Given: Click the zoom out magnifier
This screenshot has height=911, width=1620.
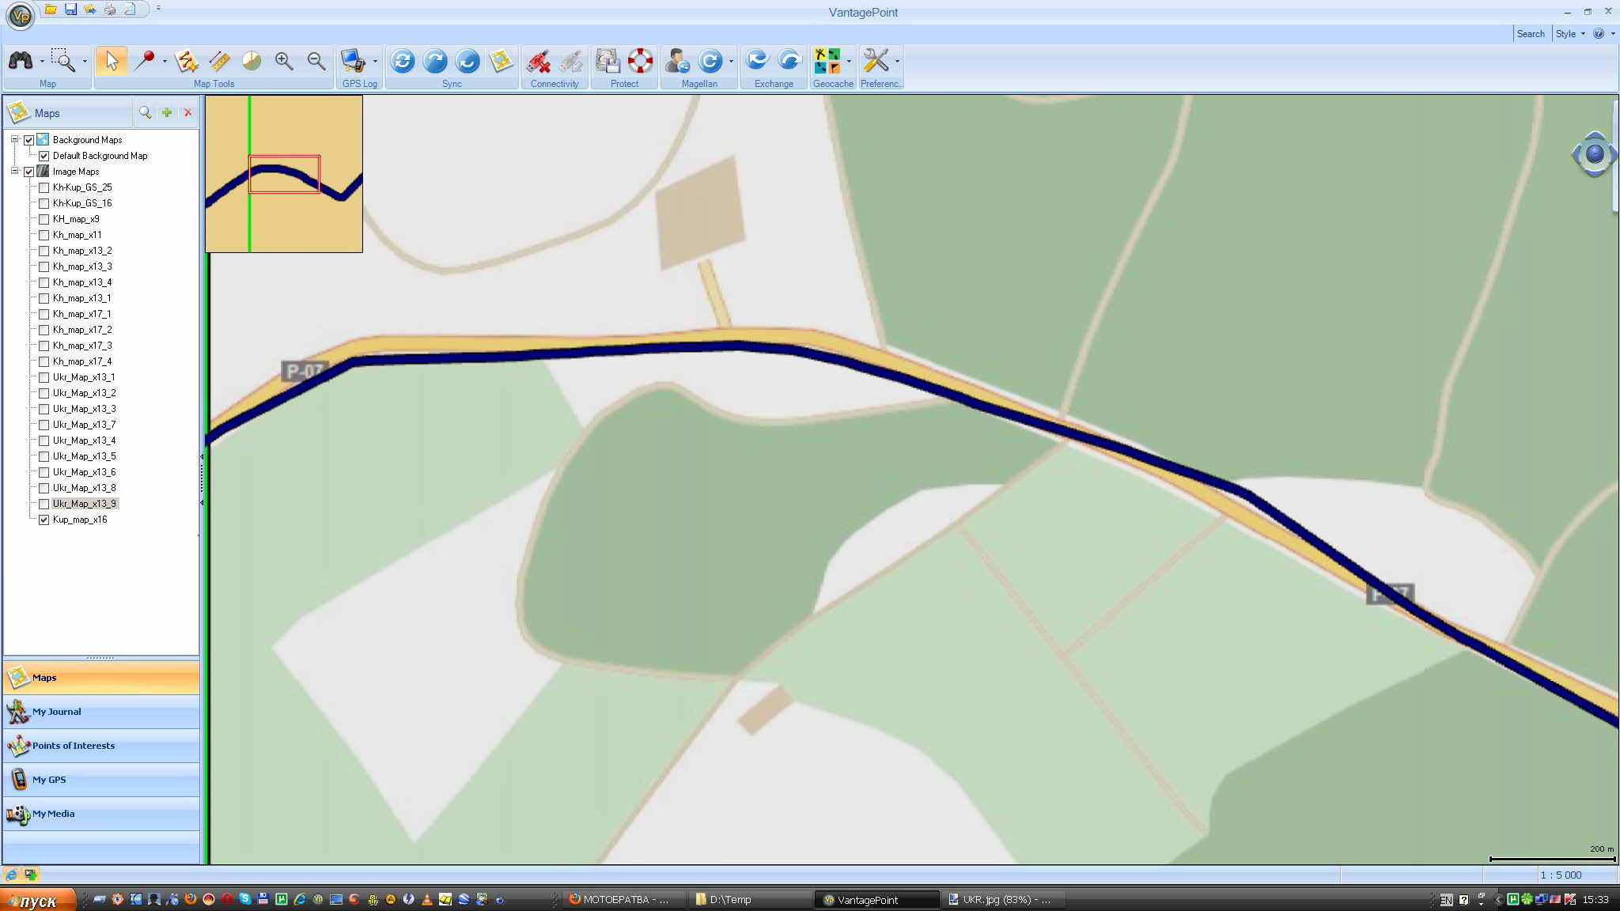Looking at the screenshot, I should [x=316, y=61].
